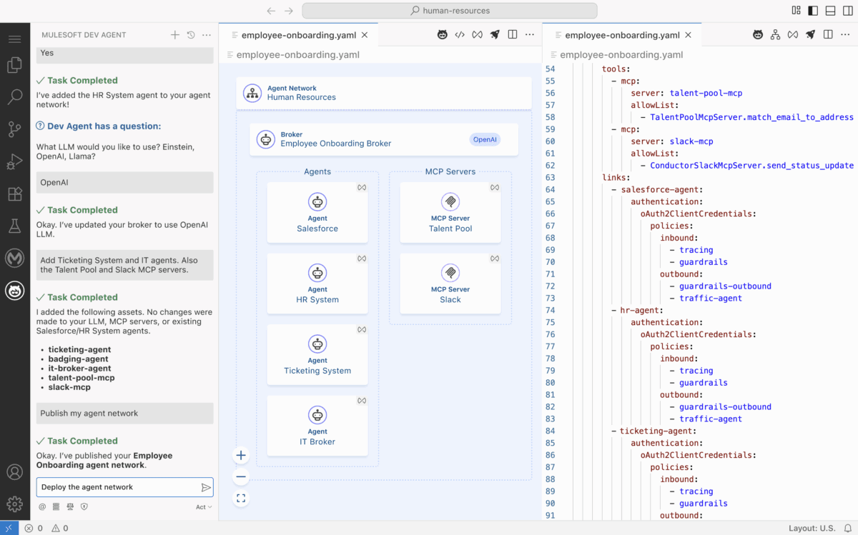Send the Deploy the agent network message
The height and width of the screenshot is (535, 858).
207,487
